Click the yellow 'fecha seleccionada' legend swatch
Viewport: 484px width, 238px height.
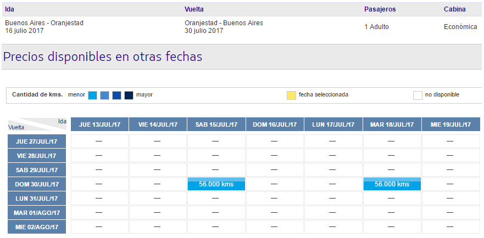point(291,95)
